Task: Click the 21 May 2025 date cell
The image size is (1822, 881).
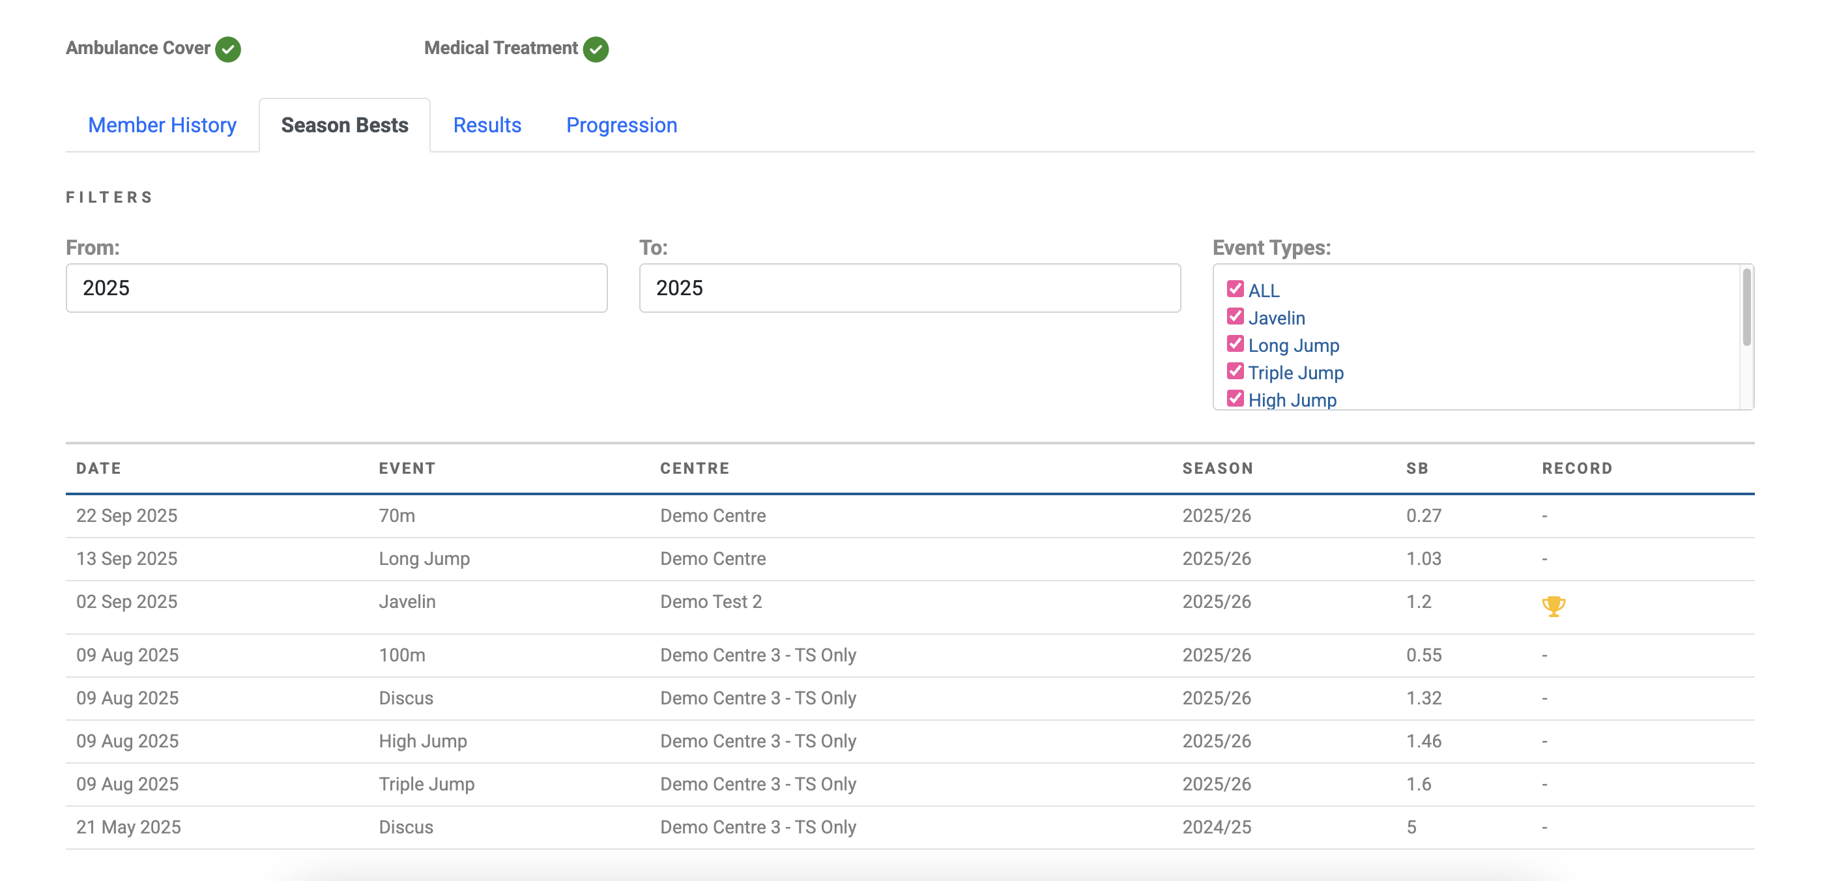Action: 129,828
